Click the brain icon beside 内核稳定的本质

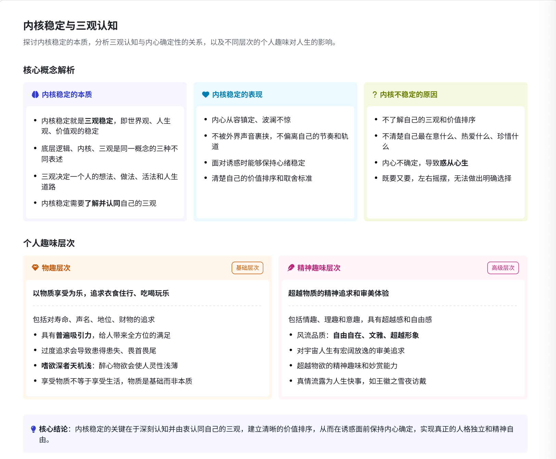coord(35,95)
